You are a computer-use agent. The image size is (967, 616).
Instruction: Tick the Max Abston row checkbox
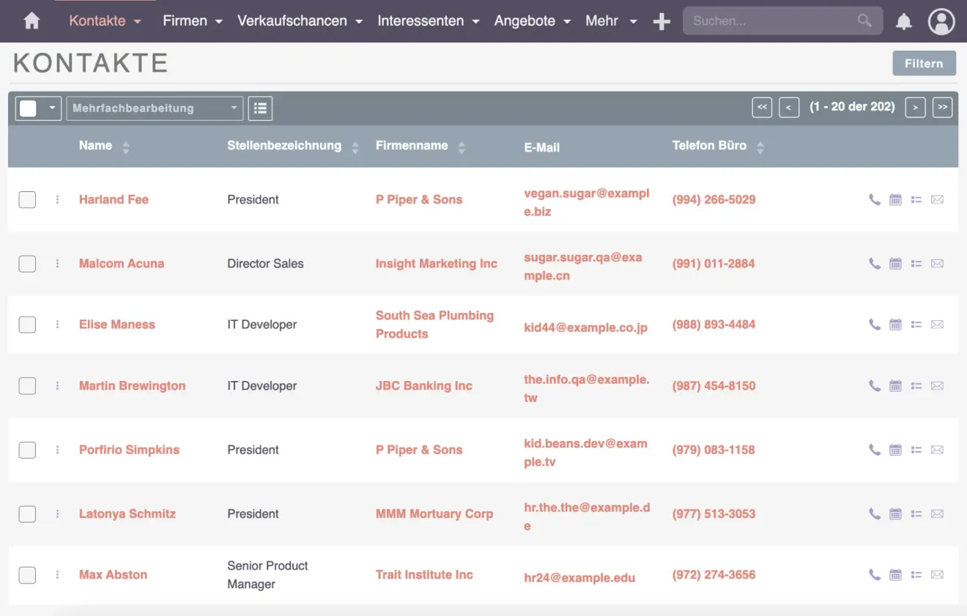[27, 575]
